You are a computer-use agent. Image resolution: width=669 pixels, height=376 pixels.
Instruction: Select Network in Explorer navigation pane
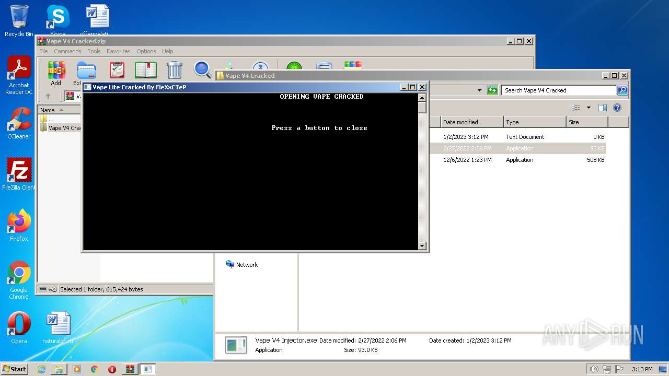click(x=241, y=265)
